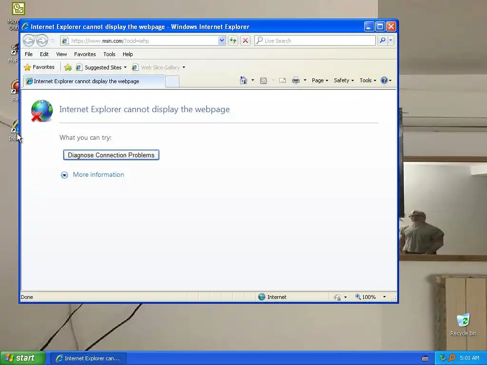The width and height of the screenshot is (487, 365).
Task: Click the IE logo in title bar
Action: [x=25, y=27]
